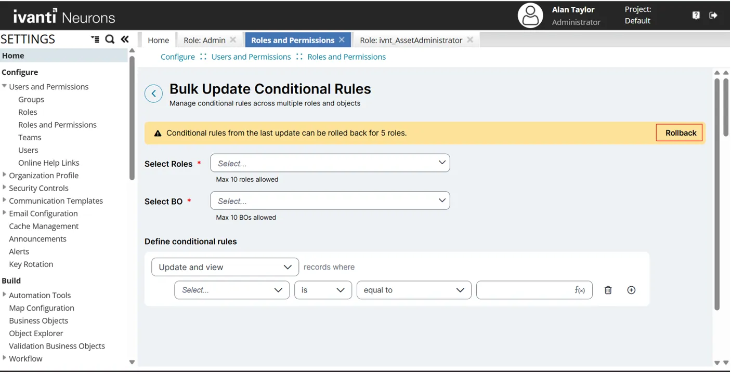The height and width of the screenshot is (374, 731).
Task: Open Groups in the sidebar
Action: [x=31, y=99]
